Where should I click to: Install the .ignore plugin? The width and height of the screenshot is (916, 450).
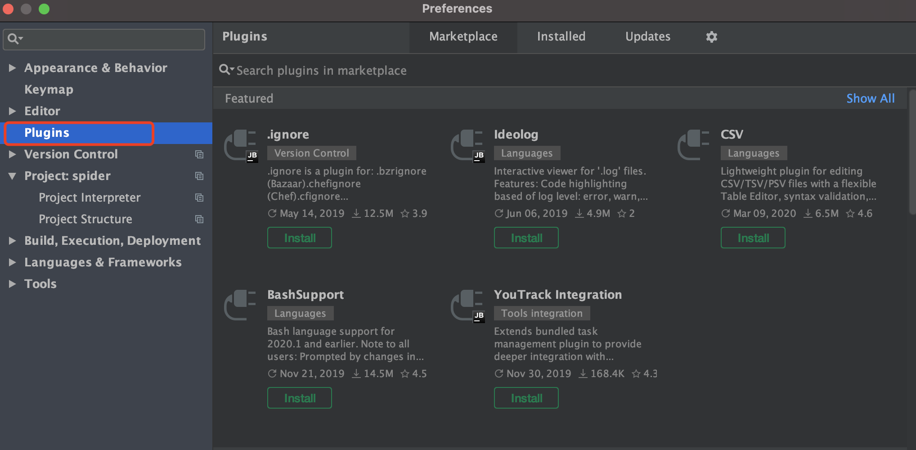[300, 238]
